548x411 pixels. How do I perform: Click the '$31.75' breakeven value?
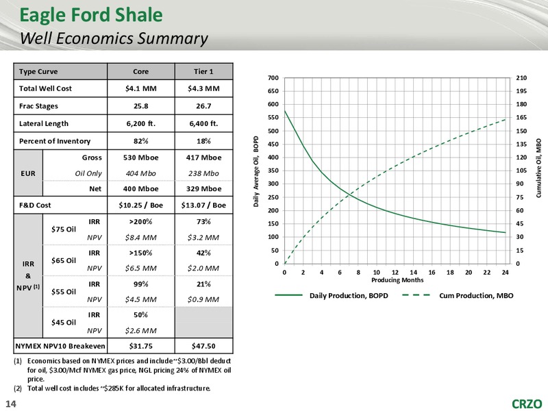[141, 346]
